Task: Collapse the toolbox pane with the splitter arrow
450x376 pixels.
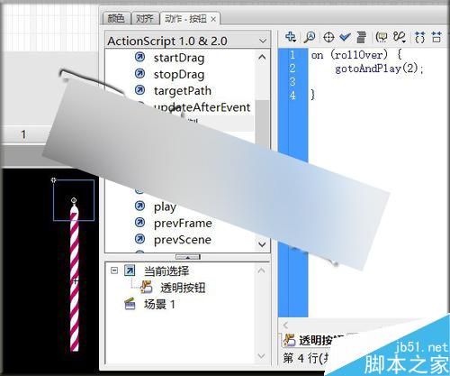Action: 188,257
